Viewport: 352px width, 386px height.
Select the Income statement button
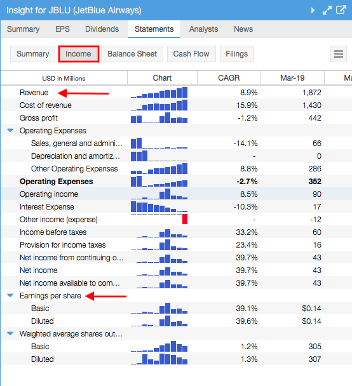pyautogui.click(x=78, y=54)
